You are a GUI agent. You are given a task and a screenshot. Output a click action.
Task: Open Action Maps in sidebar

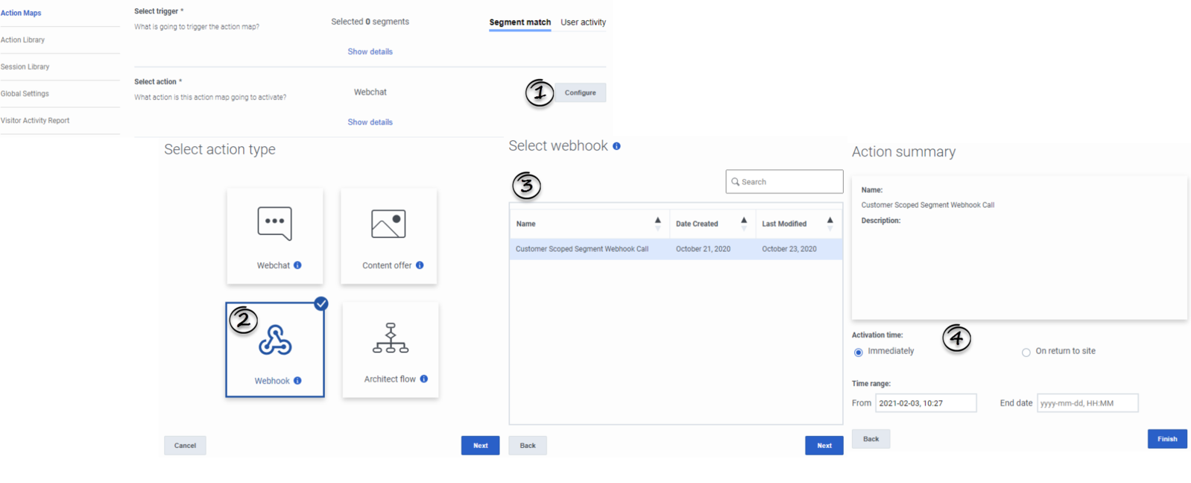coord(21,13)
